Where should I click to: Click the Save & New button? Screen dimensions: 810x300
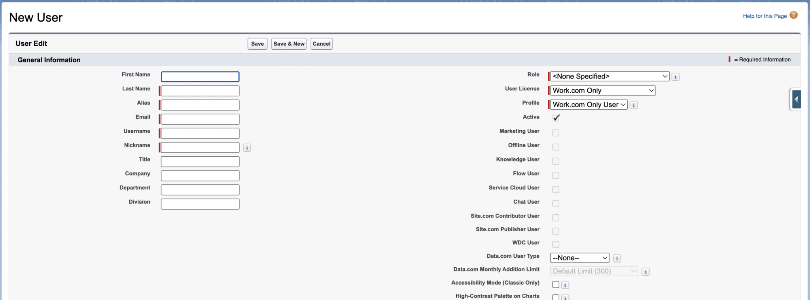(289, 44)
